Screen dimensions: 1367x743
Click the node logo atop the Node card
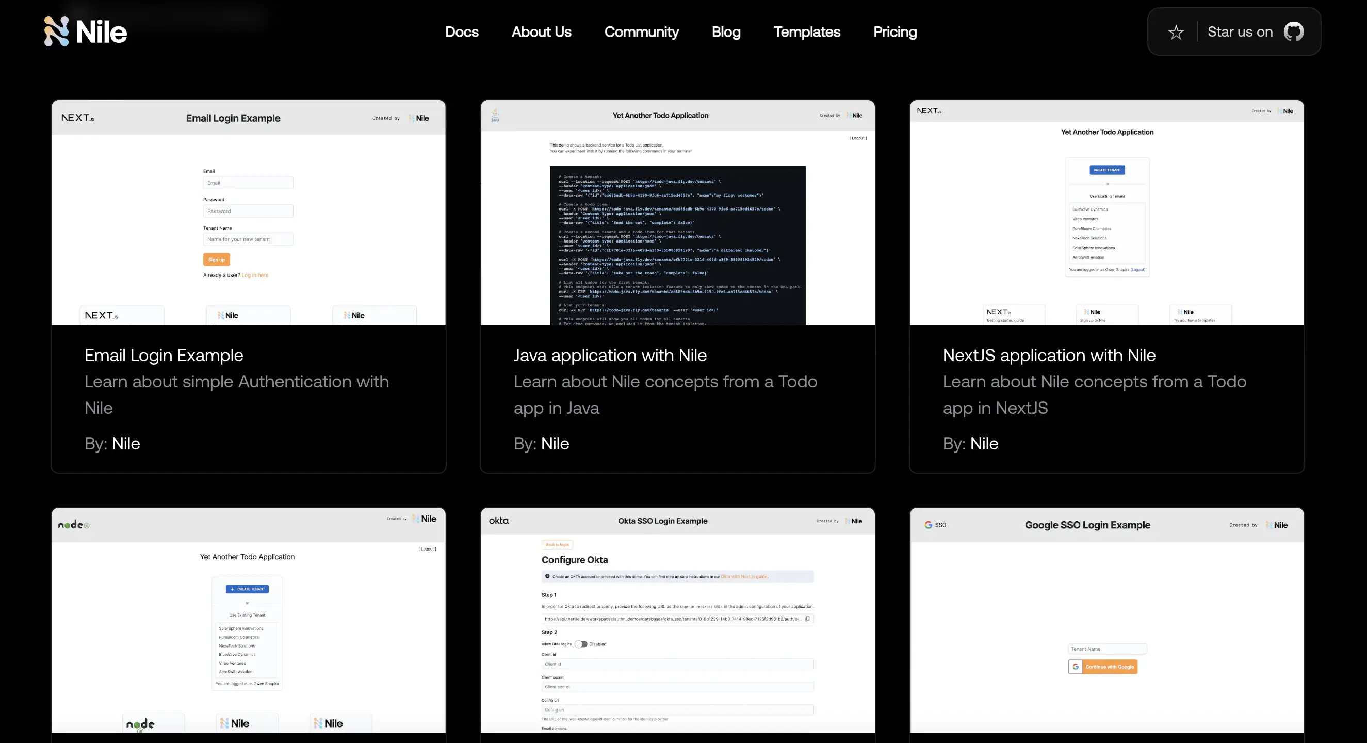click(74, 525)
